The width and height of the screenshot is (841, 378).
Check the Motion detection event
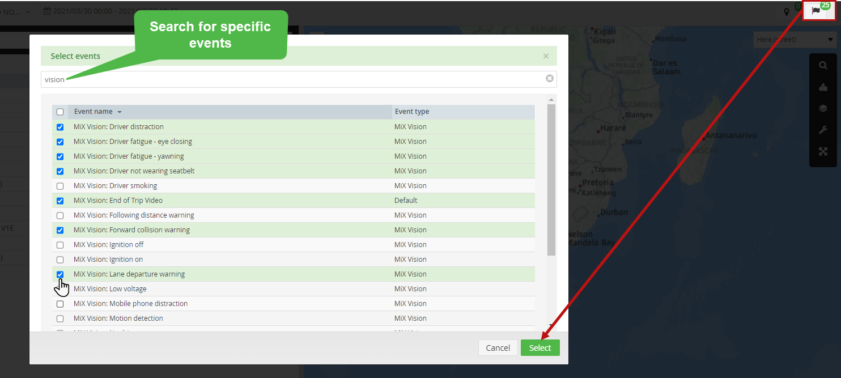[60, 318]
